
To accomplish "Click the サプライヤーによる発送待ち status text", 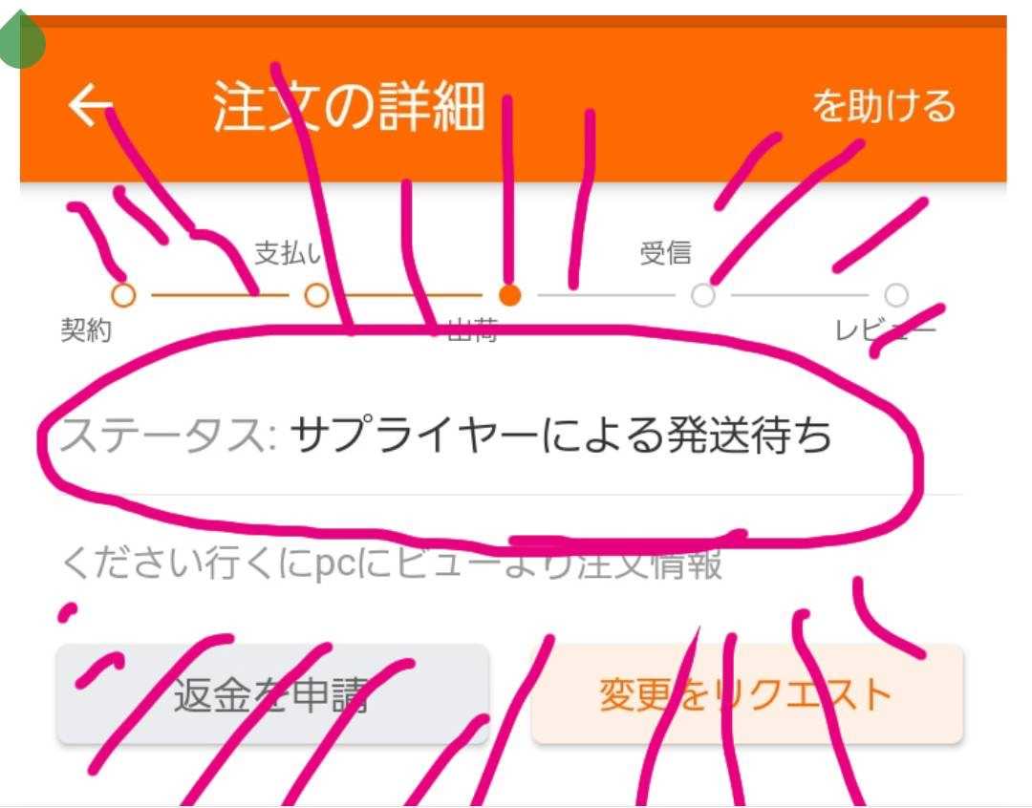I will (561, 436).
